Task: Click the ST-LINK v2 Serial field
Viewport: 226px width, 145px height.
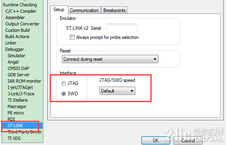Action: 122,28
